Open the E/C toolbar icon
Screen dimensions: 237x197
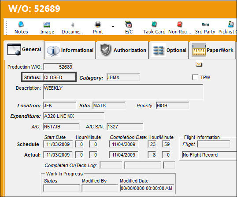[x=129, y=24]
